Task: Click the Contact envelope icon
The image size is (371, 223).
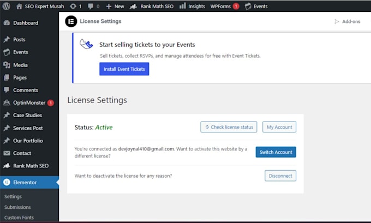Action: click(x=7, y=153)
